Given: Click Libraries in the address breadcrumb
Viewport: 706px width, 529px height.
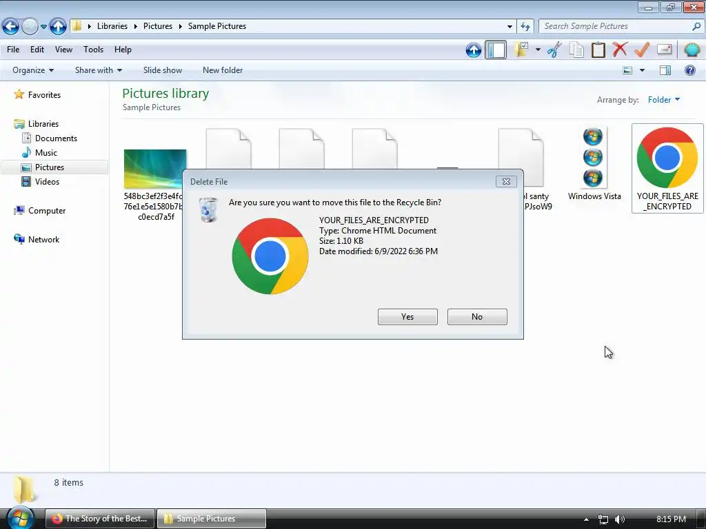Looking at the screenshot, I should [112, 26].
